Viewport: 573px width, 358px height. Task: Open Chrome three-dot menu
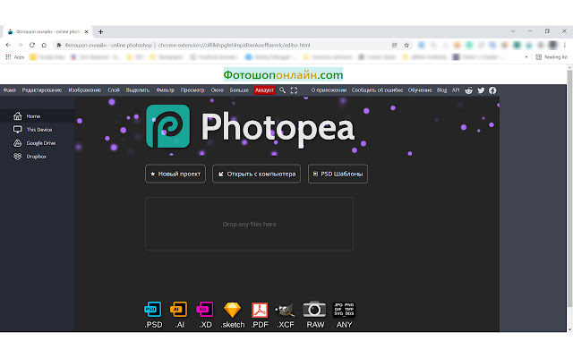point(565,45)
